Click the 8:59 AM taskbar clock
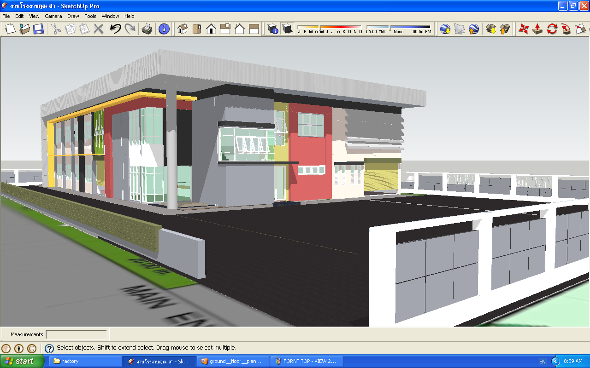Screen dimensions: 590x368 click(573, 361)
